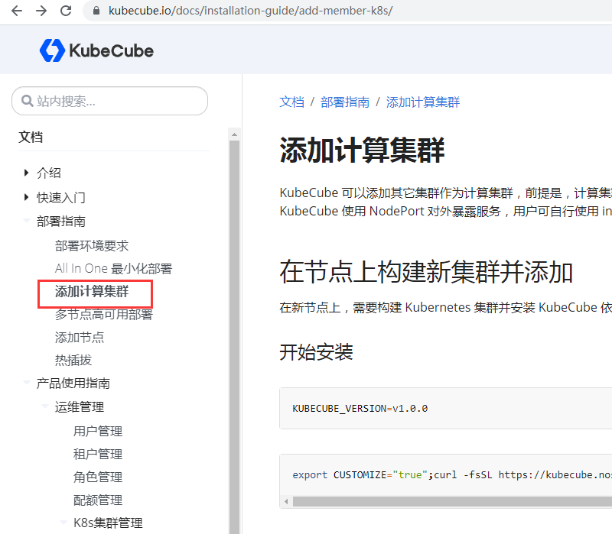Image resolution: width=612 pixels, height=534 pixels.
Task: Open the 热插拔 page
Action: tap(73, 360)
